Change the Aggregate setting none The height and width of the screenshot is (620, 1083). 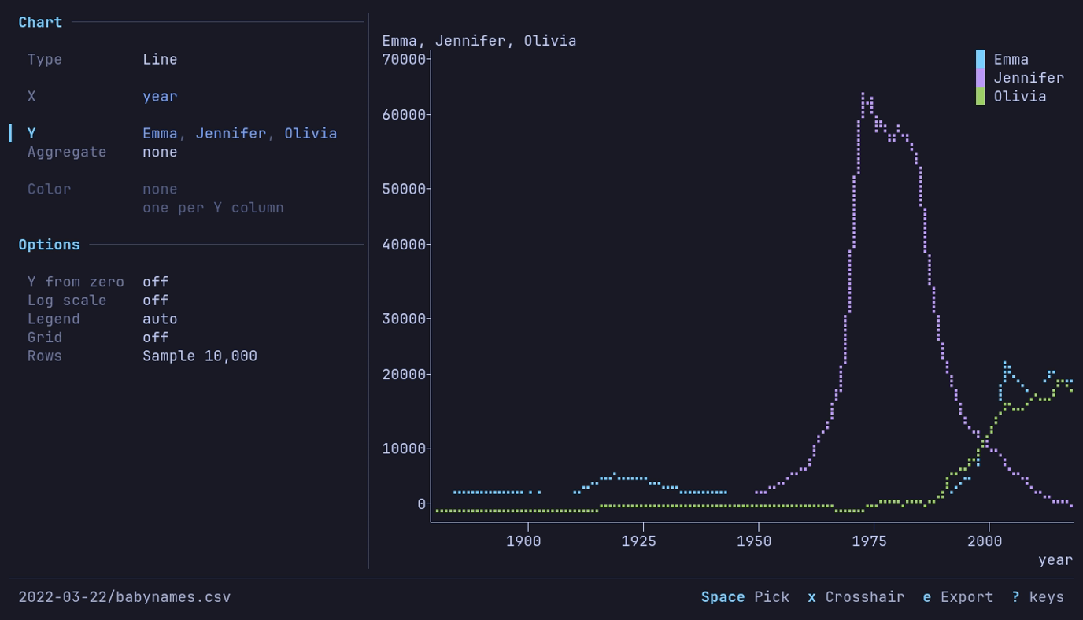pyautogui.click(x=160, y=152)
